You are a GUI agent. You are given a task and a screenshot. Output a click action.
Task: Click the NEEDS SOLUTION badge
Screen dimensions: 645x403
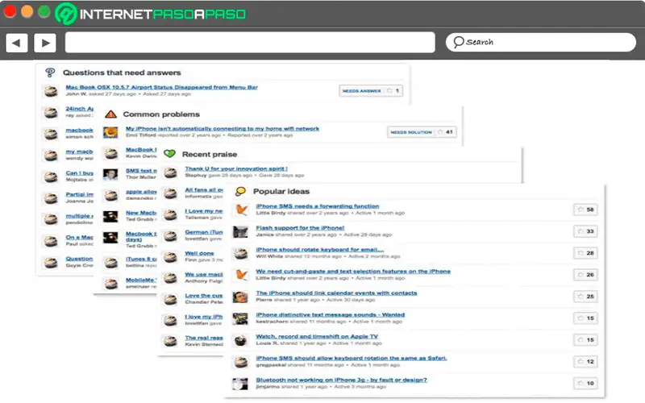410,132
